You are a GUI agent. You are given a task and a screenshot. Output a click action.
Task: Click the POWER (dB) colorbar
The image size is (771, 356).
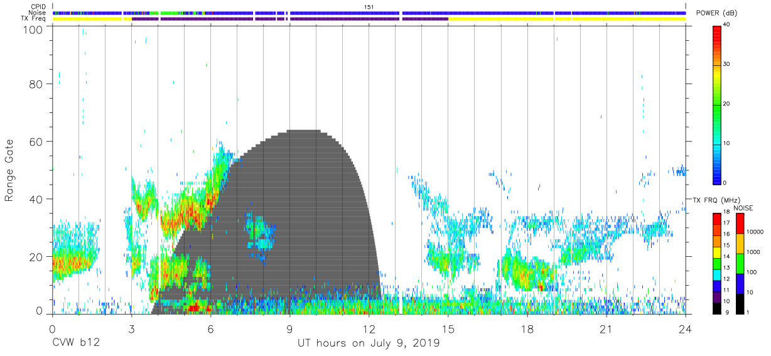click(717, 104)
